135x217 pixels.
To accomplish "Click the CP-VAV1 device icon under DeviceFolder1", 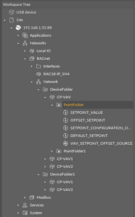I will 52,182.
